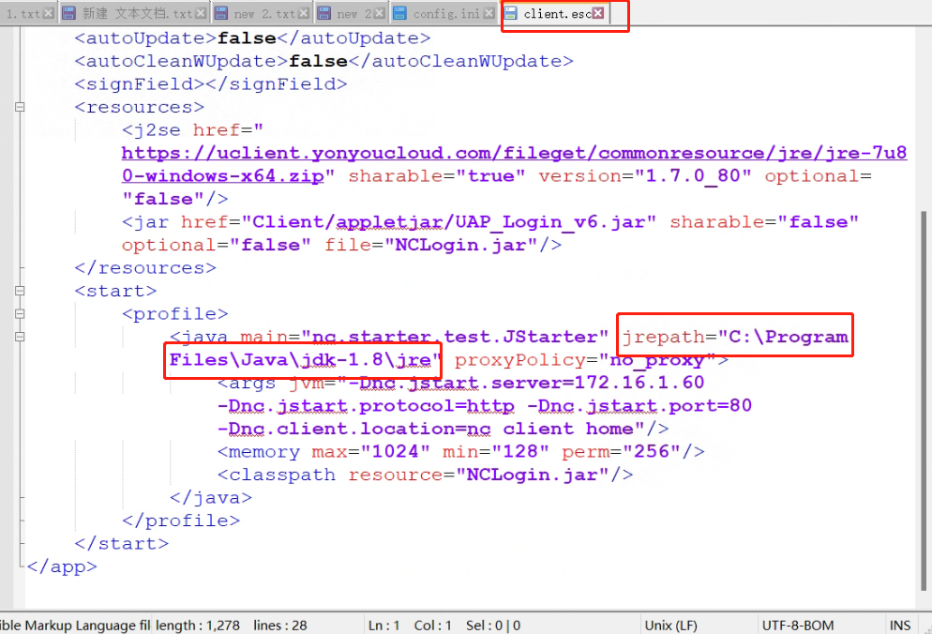Close the 新建 文本文档.txt tab
The height and width of the screenshot is (634, 932).
point(200,14)
